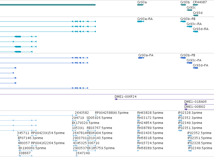Open EST RH38789.5prime
Image resolution: width=214 pixels, height=157 pixels.
150,128
